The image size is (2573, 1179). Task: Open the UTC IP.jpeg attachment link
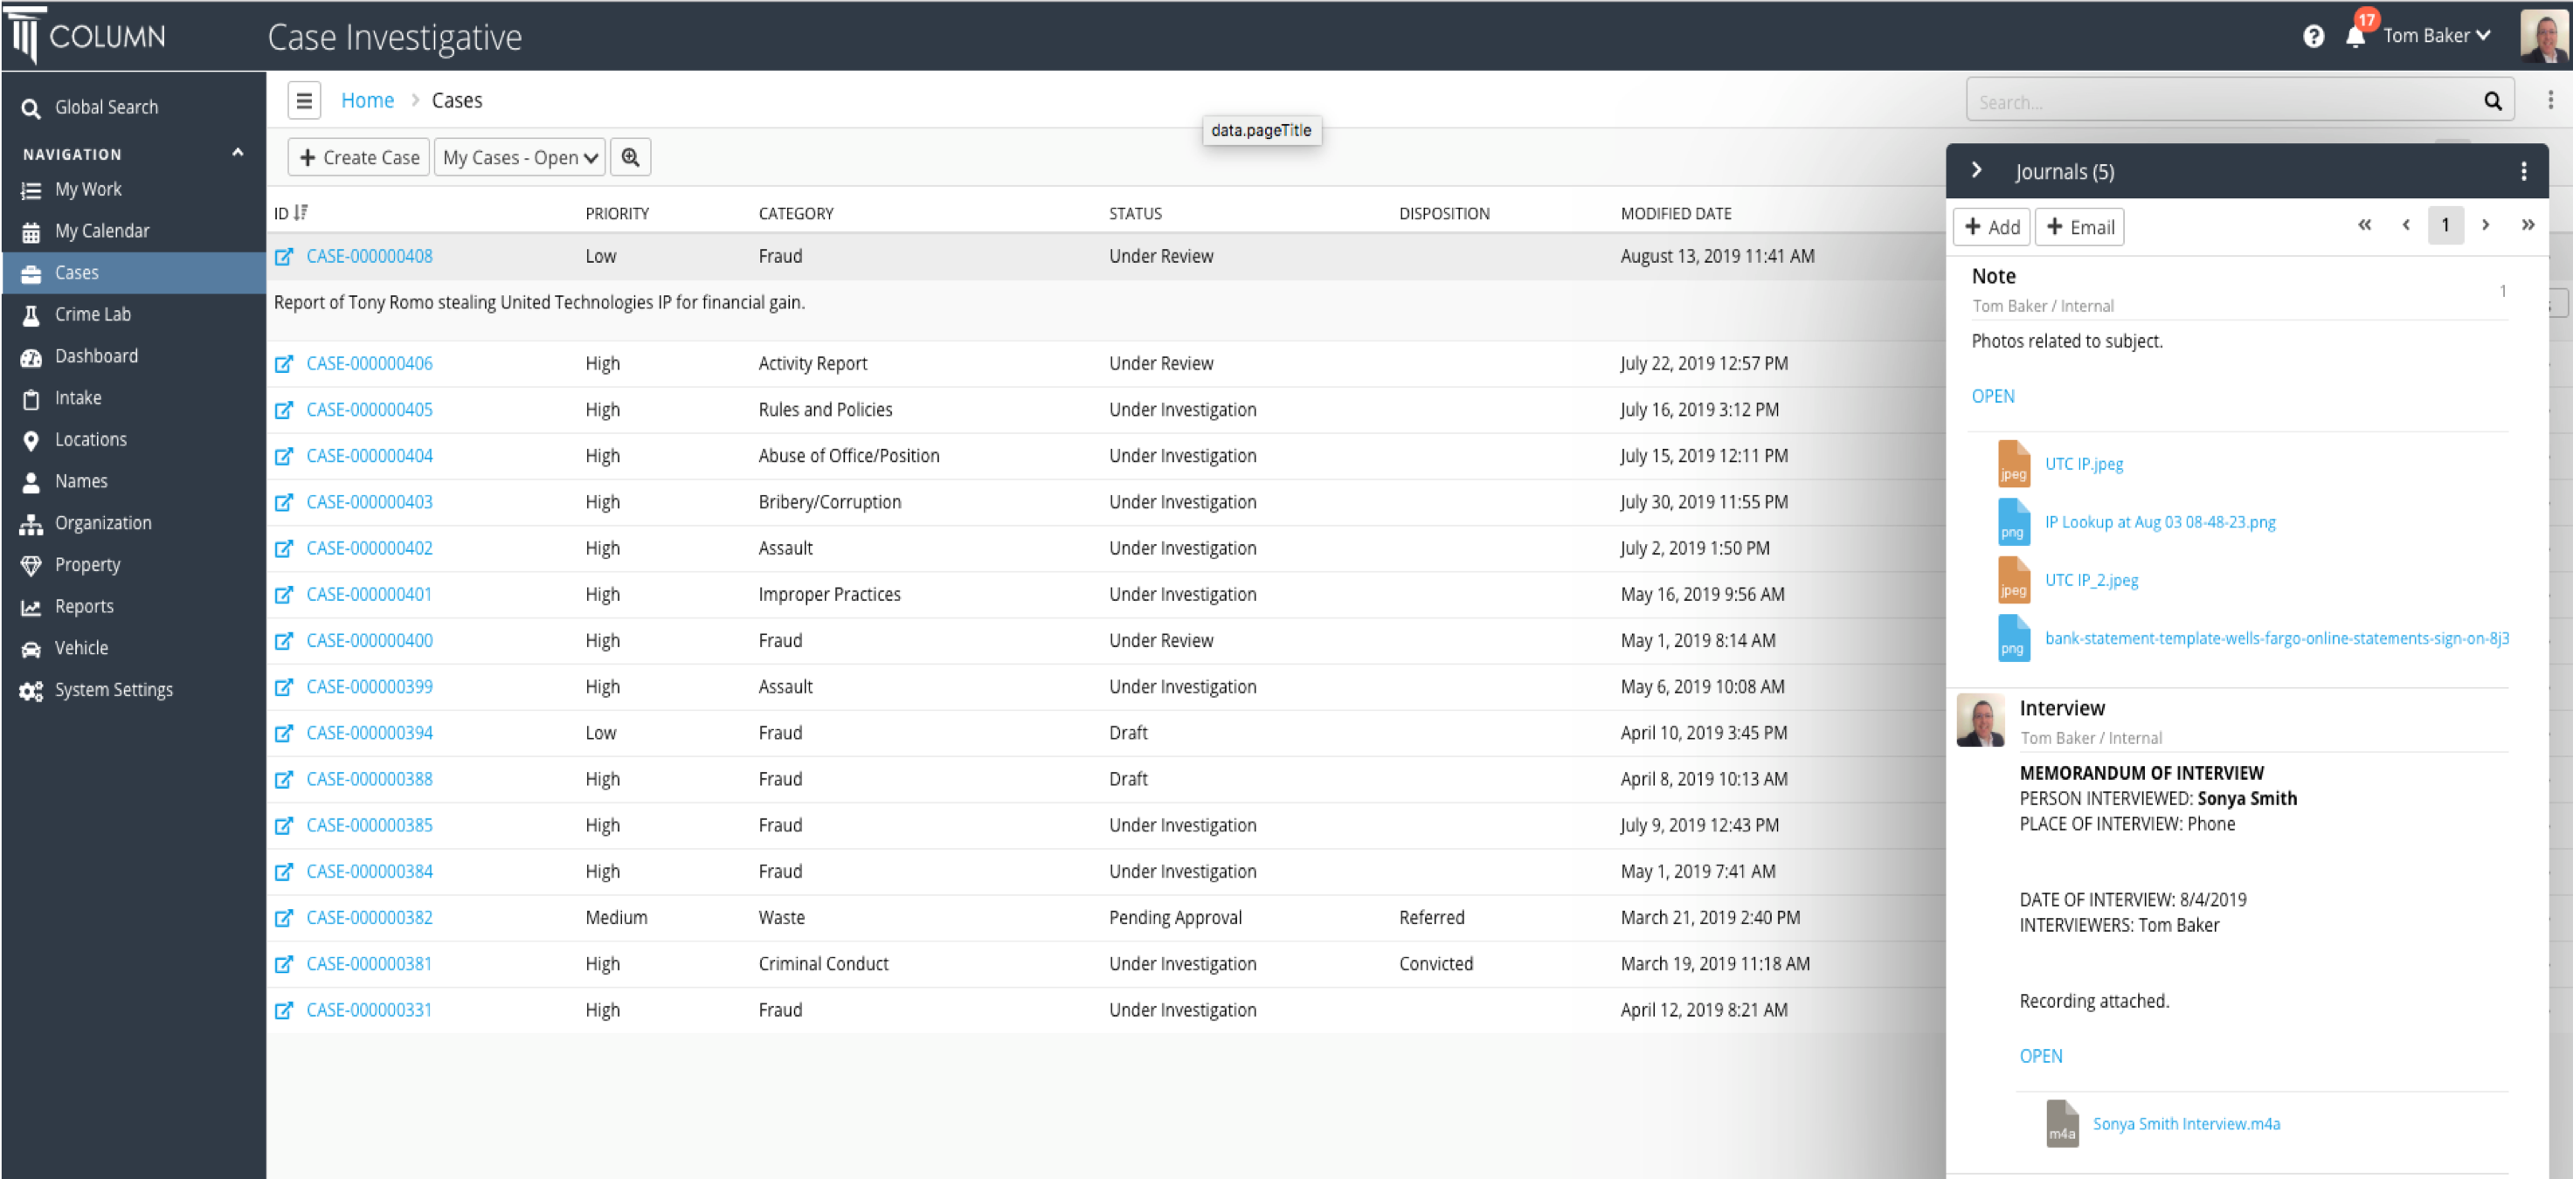click(2085, 463)
